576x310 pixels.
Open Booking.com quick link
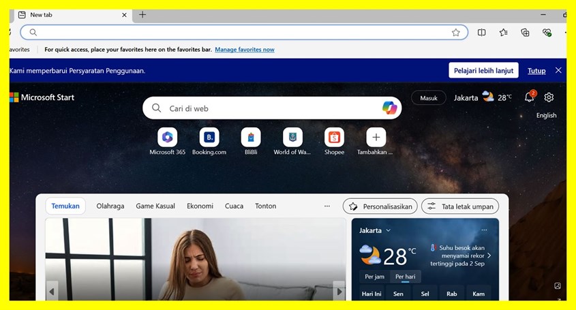click(209, 142)
